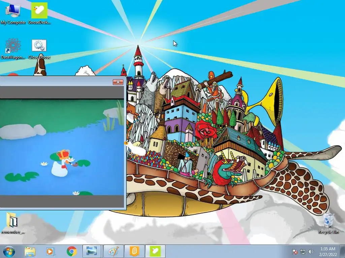Screen dimensions: 345x258
Task: Switch to the photo viewer taskbar item
Action: (x=92, y=251)
